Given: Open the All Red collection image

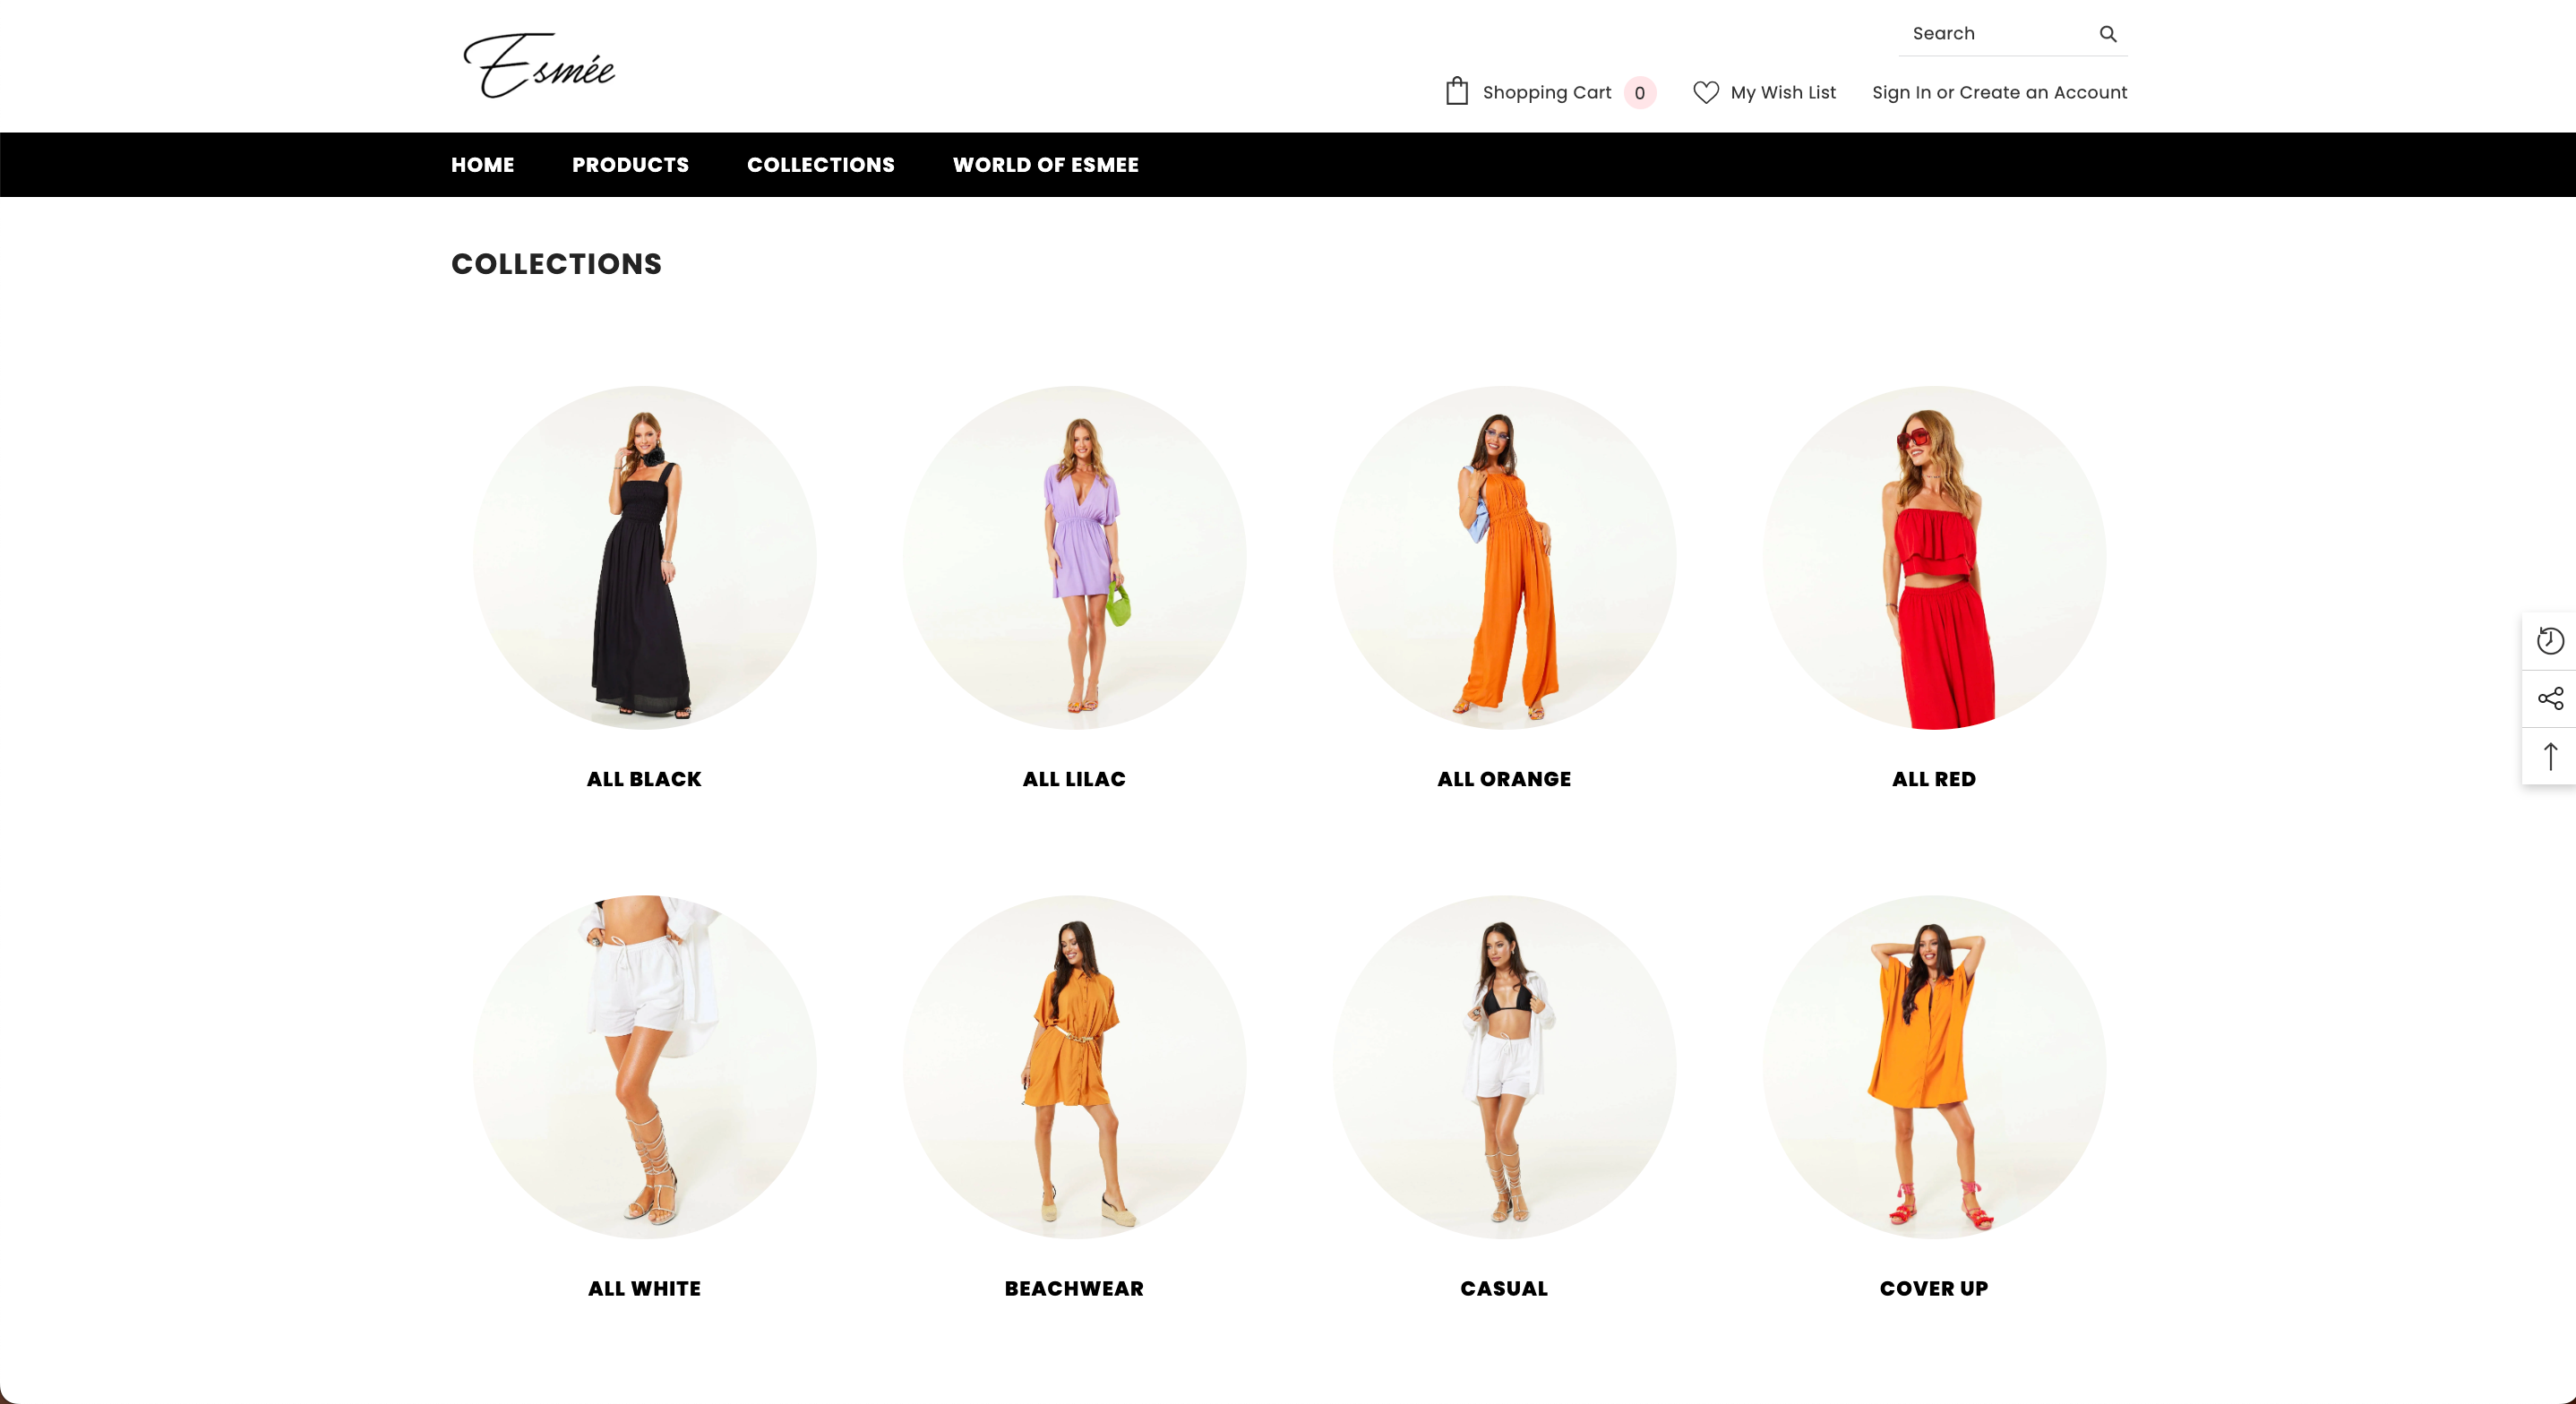Looking at the screenshot, I should point(1934,558).
